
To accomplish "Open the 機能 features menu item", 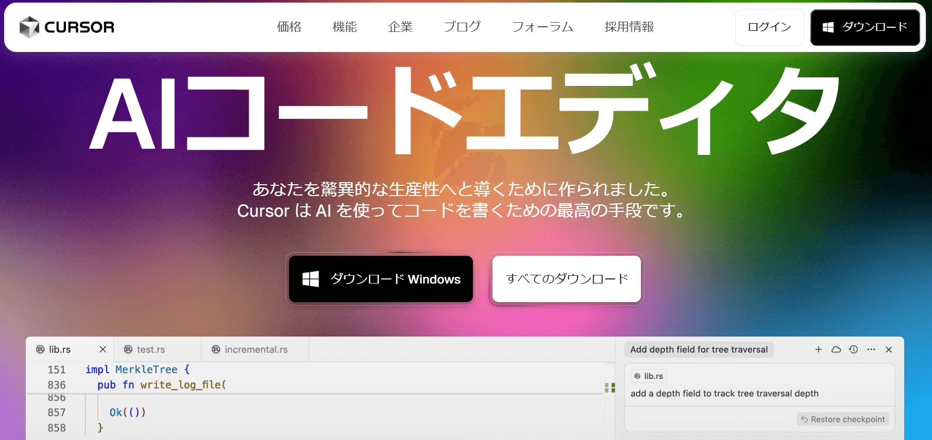I will click(345, 27).
